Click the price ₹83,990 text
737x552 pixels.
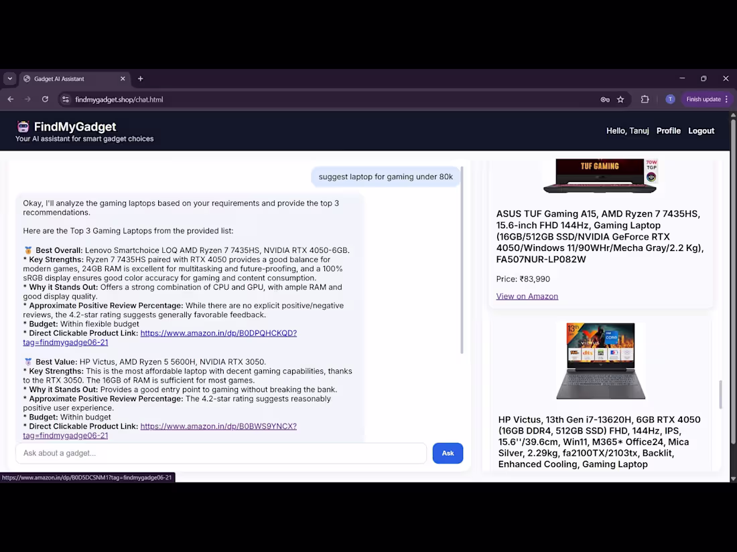point(523,279)
